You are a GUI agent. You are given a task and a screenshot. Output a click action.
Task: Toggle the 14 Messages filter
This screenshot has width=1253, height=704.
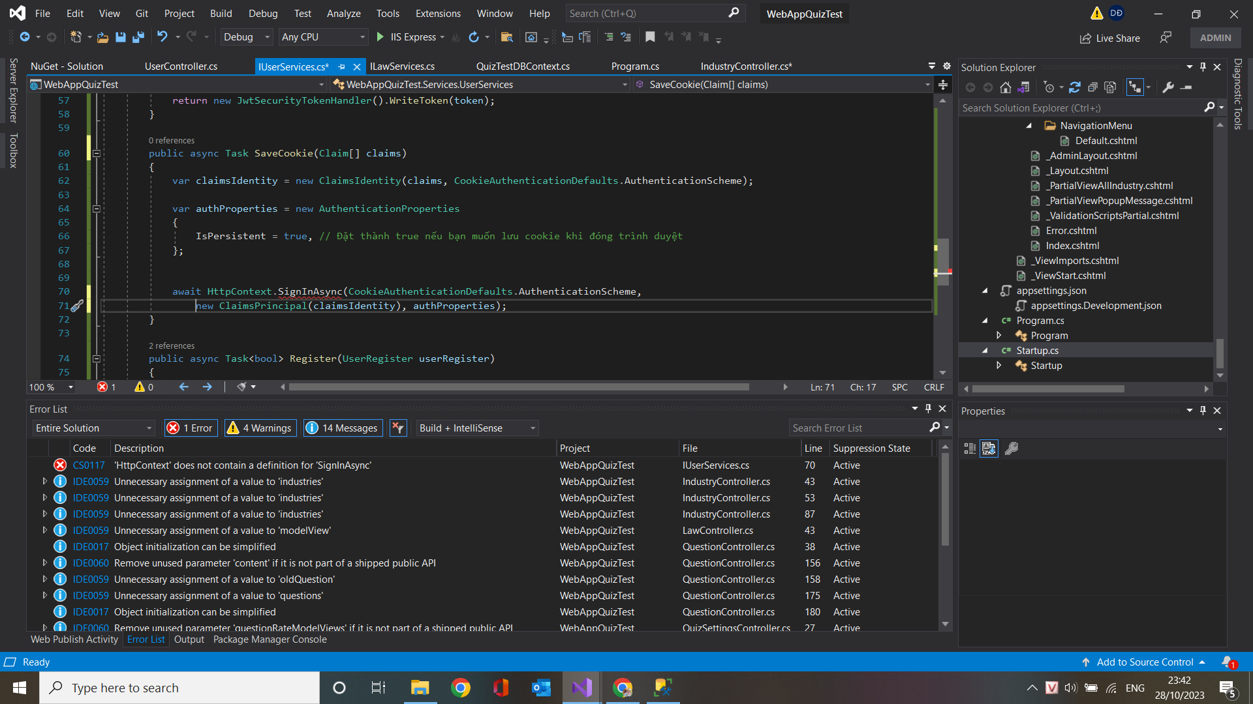[343, 428]
